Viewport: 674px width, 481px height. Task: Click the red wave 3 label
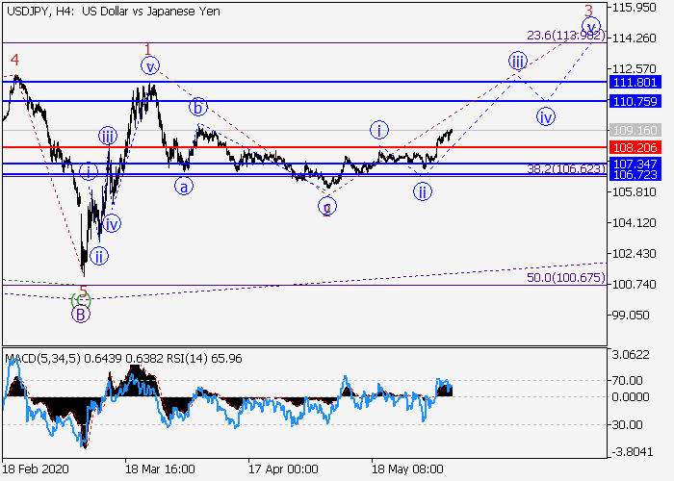588,10
